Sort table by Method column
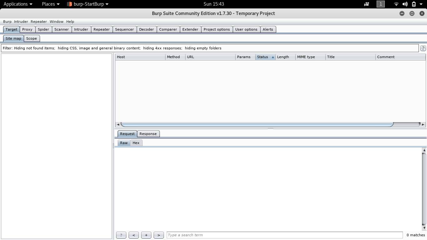The width and height of the screenshot is (427, 240). pos(175,57)
